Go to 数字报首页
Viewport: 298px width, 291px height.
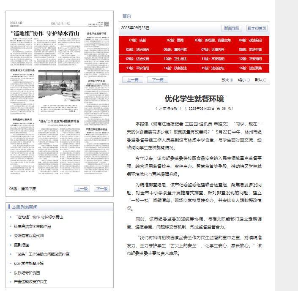pos(257,28)
